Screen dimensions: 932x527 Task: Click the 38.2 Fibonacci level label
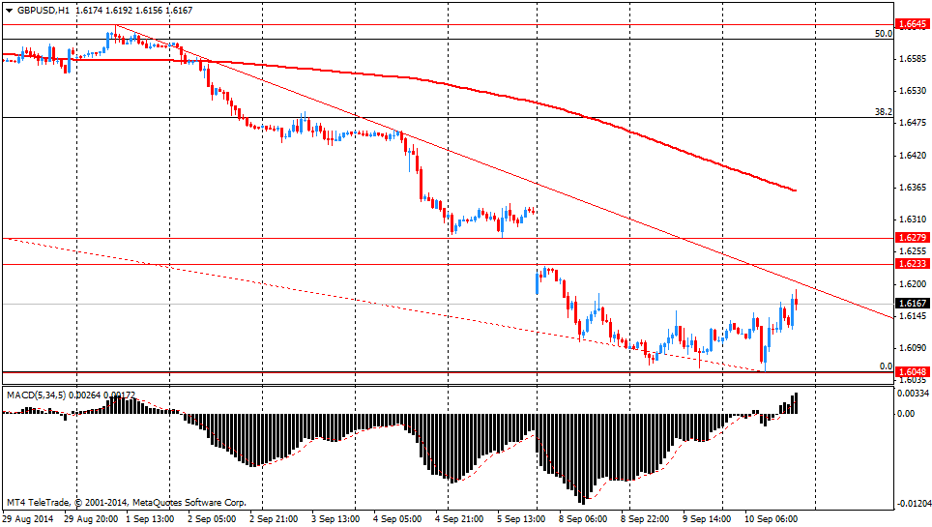[x=883, y=112]
